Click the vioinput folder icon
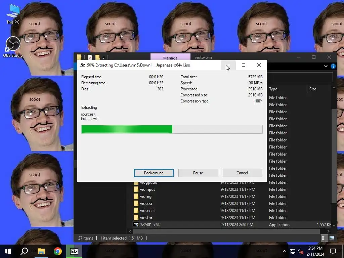Image resolution: width=344 pixels, height=258 pixels. click(136, 189)
